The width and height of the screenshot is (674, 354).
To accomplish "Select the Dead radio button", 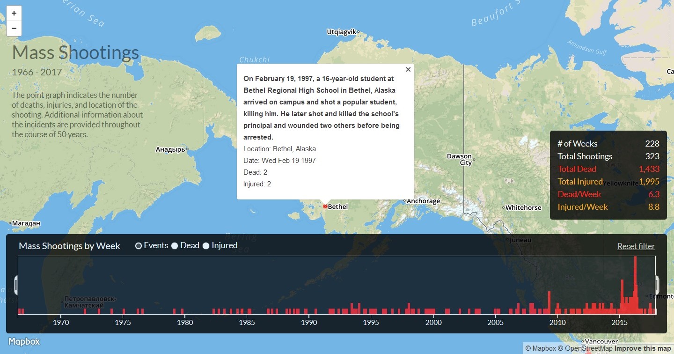I will click(x=175, y=246).
